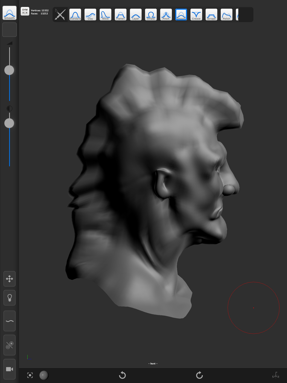Select the Scrape brush
Image resolution: width=287 pixels, height=383 pixels.
(211, 15)
